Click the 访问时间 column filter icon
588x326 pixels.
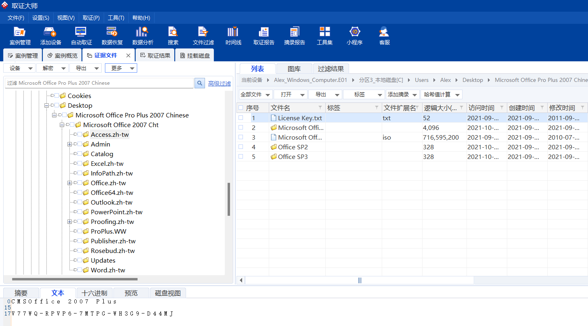pyautogui.click(x=502, y=108)
